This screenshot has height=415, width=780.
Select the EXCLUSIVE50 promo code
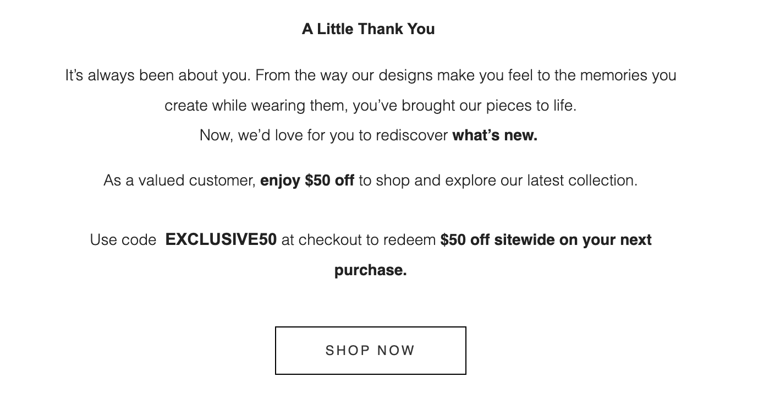tap(220, 239)
